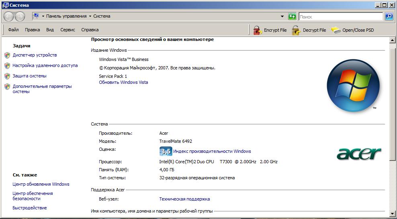The height and width of the screenshot is (219, 397).
Task: Click the 3,5 performance score badge
Action: coord(166,151)
